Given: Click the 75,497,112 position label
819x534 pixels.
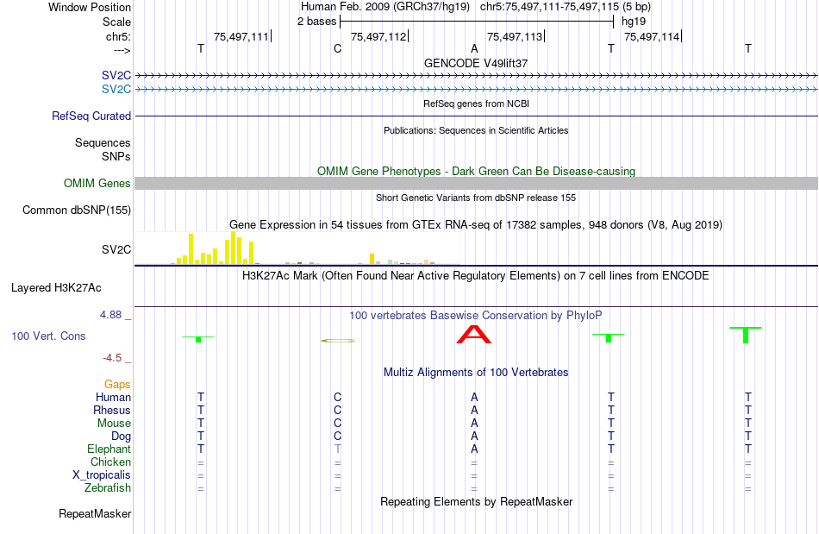Looking at the screenshot, I should click(378, 36).
